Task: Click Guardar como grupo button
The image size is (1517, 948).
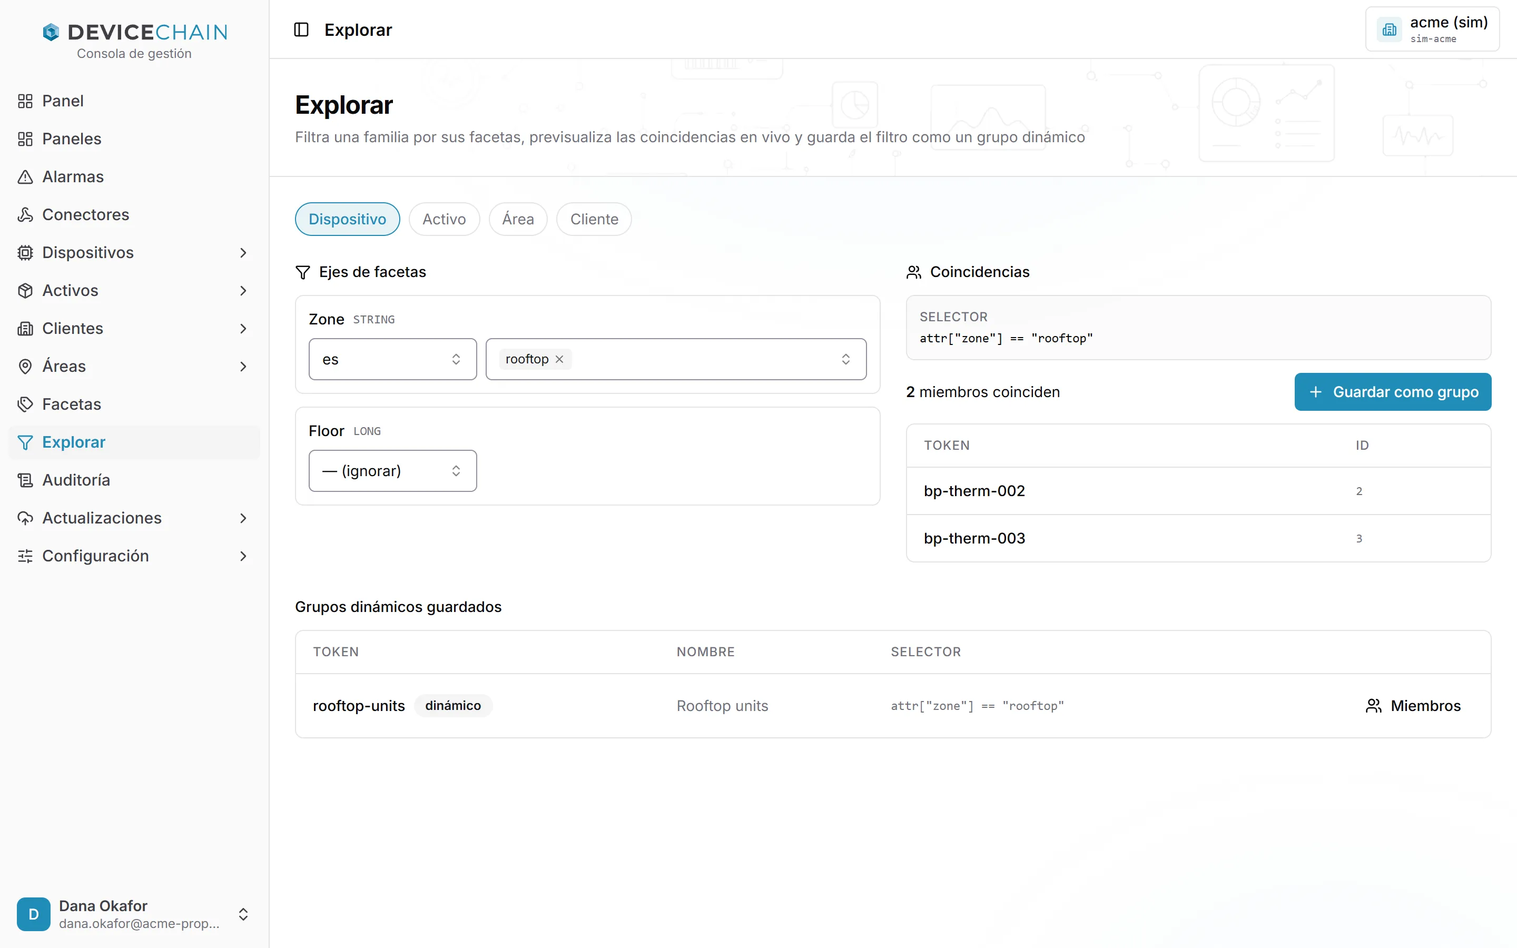Action: (1392, 392)
